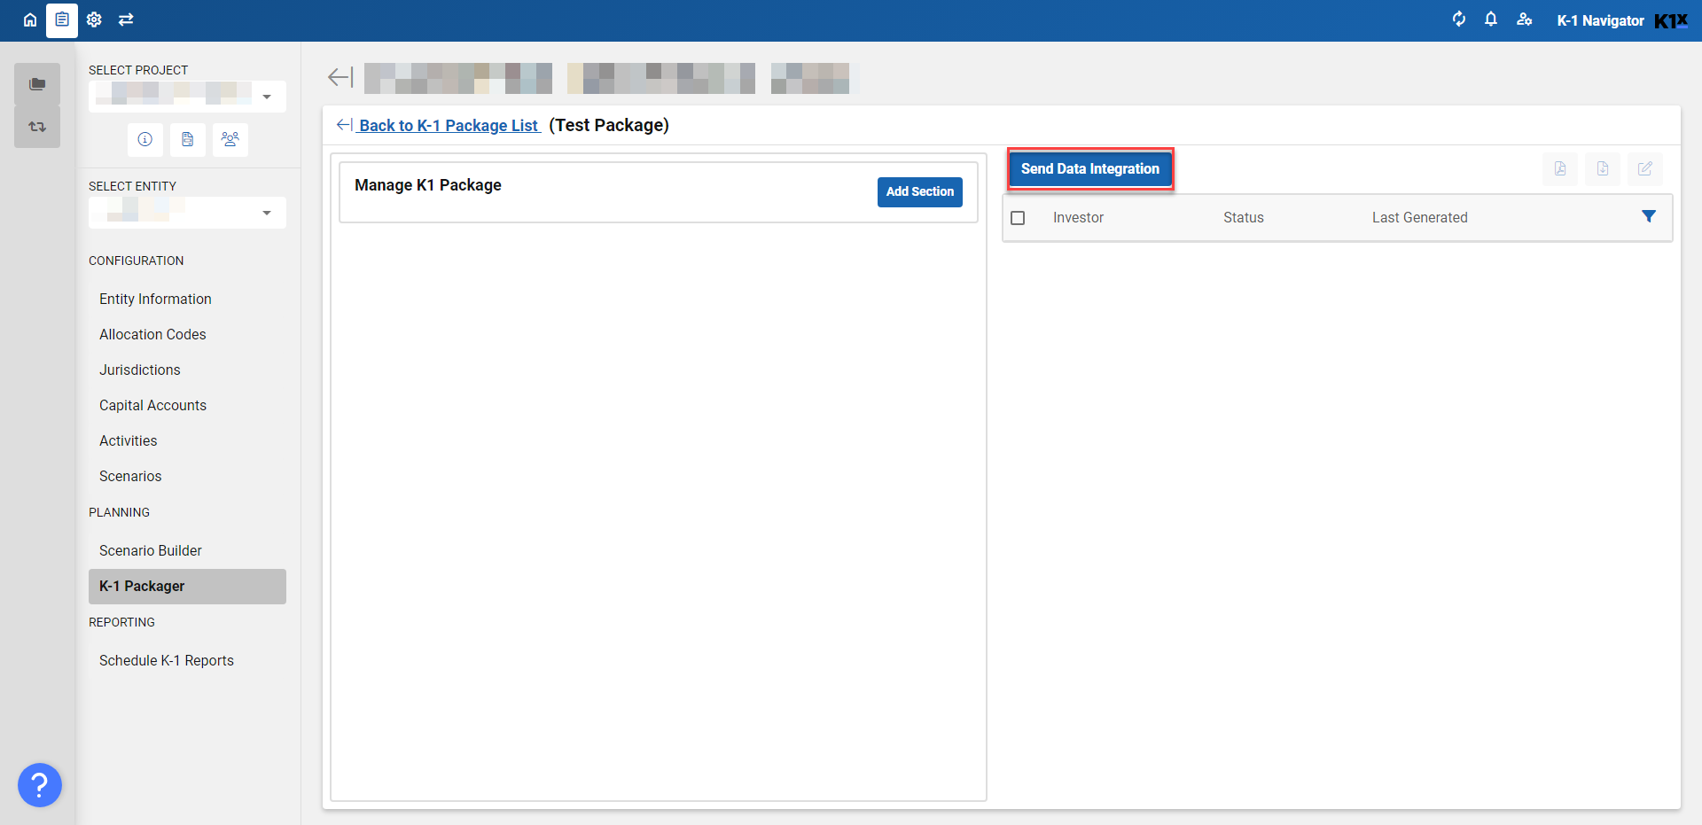Click the Send Data Integration button

tap(1089, 168)
